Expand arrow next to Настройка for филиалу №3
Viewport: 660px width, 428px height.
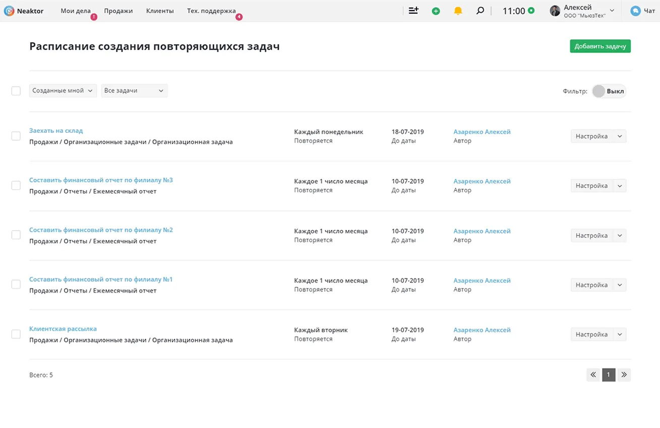620,186
